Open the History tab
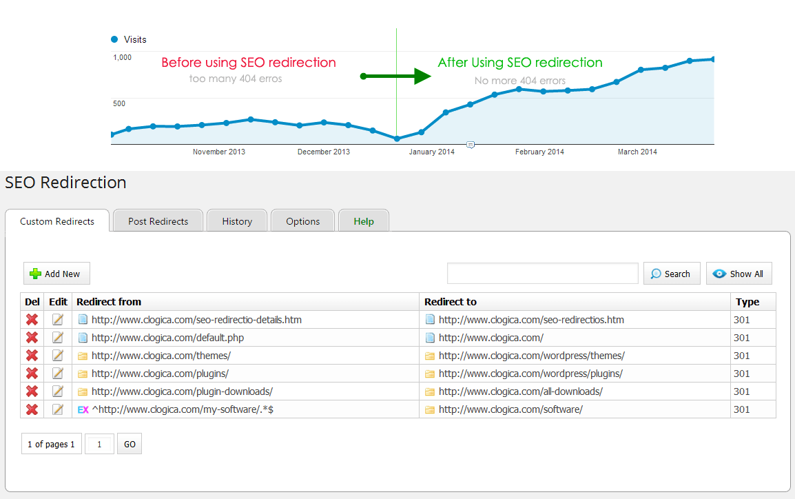 [236, 221]
